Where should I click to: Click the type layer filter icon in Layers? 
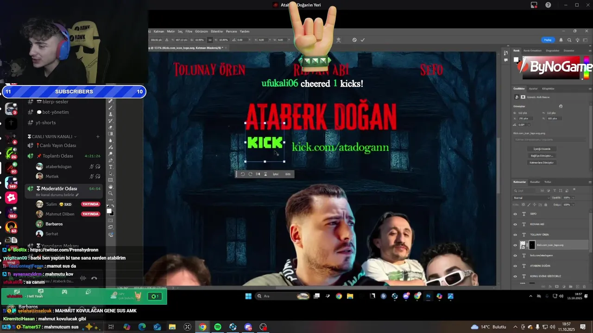point(555,191)
